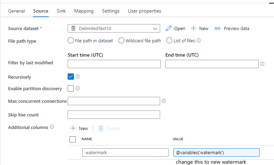
Task: Uncheck the Recursively checkbox
Action: (x=71, y=77)
